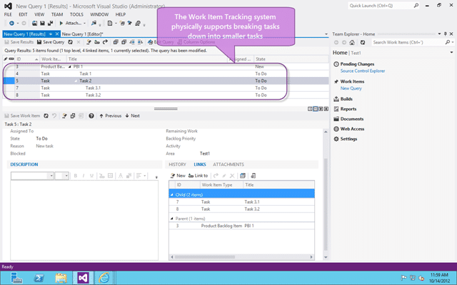Click the Attach debugger play button
The image size is (457, 285).
tap(61, 23)
